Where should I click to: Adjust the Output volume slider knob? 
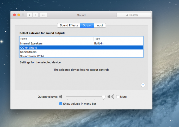[x=103, y=97]
